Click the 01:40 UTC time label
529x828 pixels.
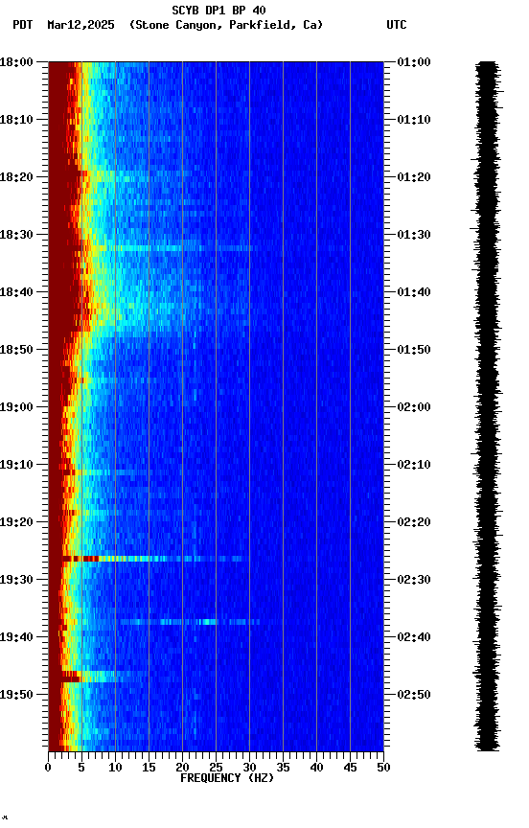click(x=414, y=292)
